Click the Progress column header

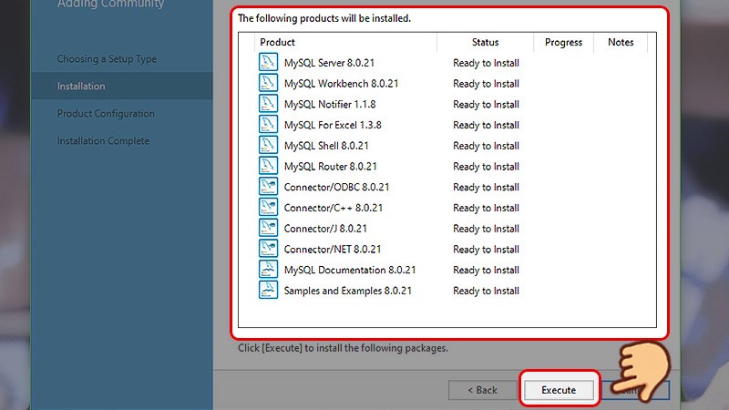point(563,42)
